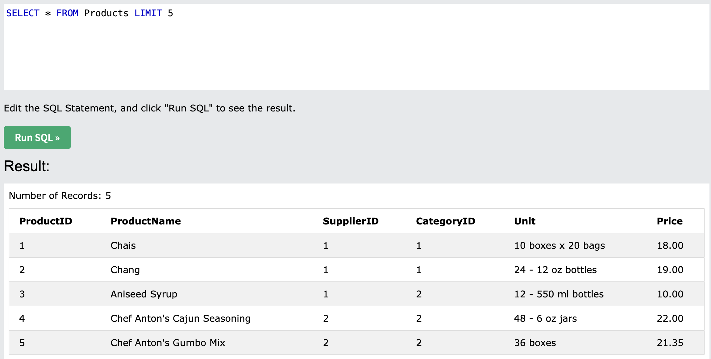Click the SupplierID column header
The image size is (711, 359).
click(x=351, y=221)
